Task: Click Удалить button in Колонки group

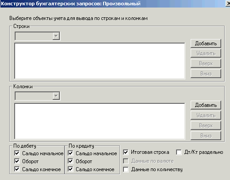Action: pyautogui.click(x=206, y=115)
